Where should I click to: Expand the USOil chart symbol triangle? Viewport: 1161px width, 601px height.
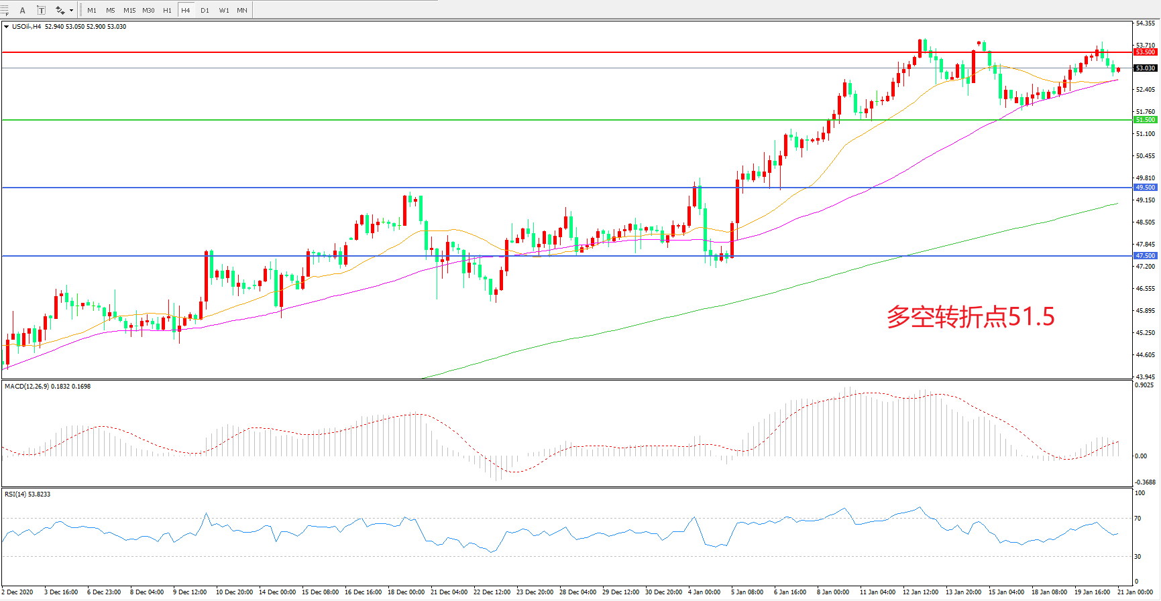click(6, 27)
